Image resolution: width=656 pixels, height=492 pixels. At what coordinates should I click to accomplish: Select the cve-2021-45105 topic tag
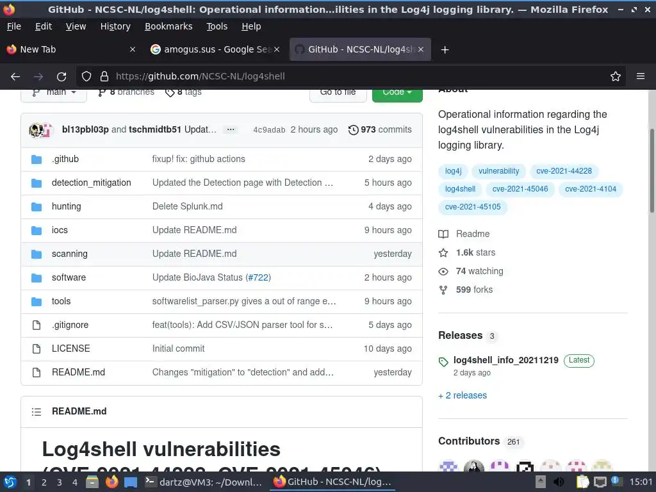tap(473, 207)
